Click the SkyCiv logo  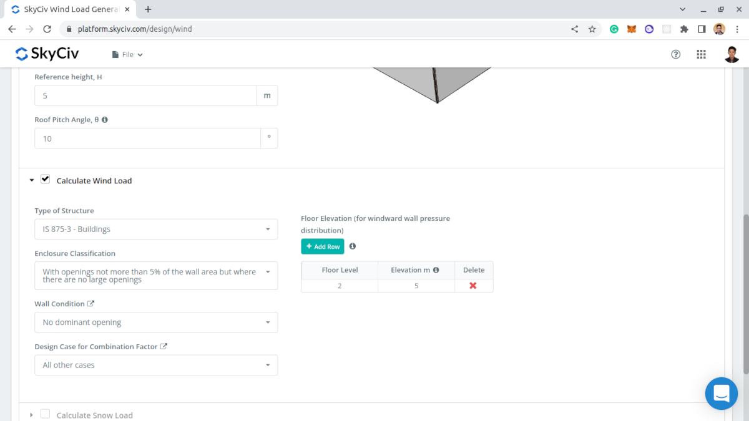click(47, 54)
